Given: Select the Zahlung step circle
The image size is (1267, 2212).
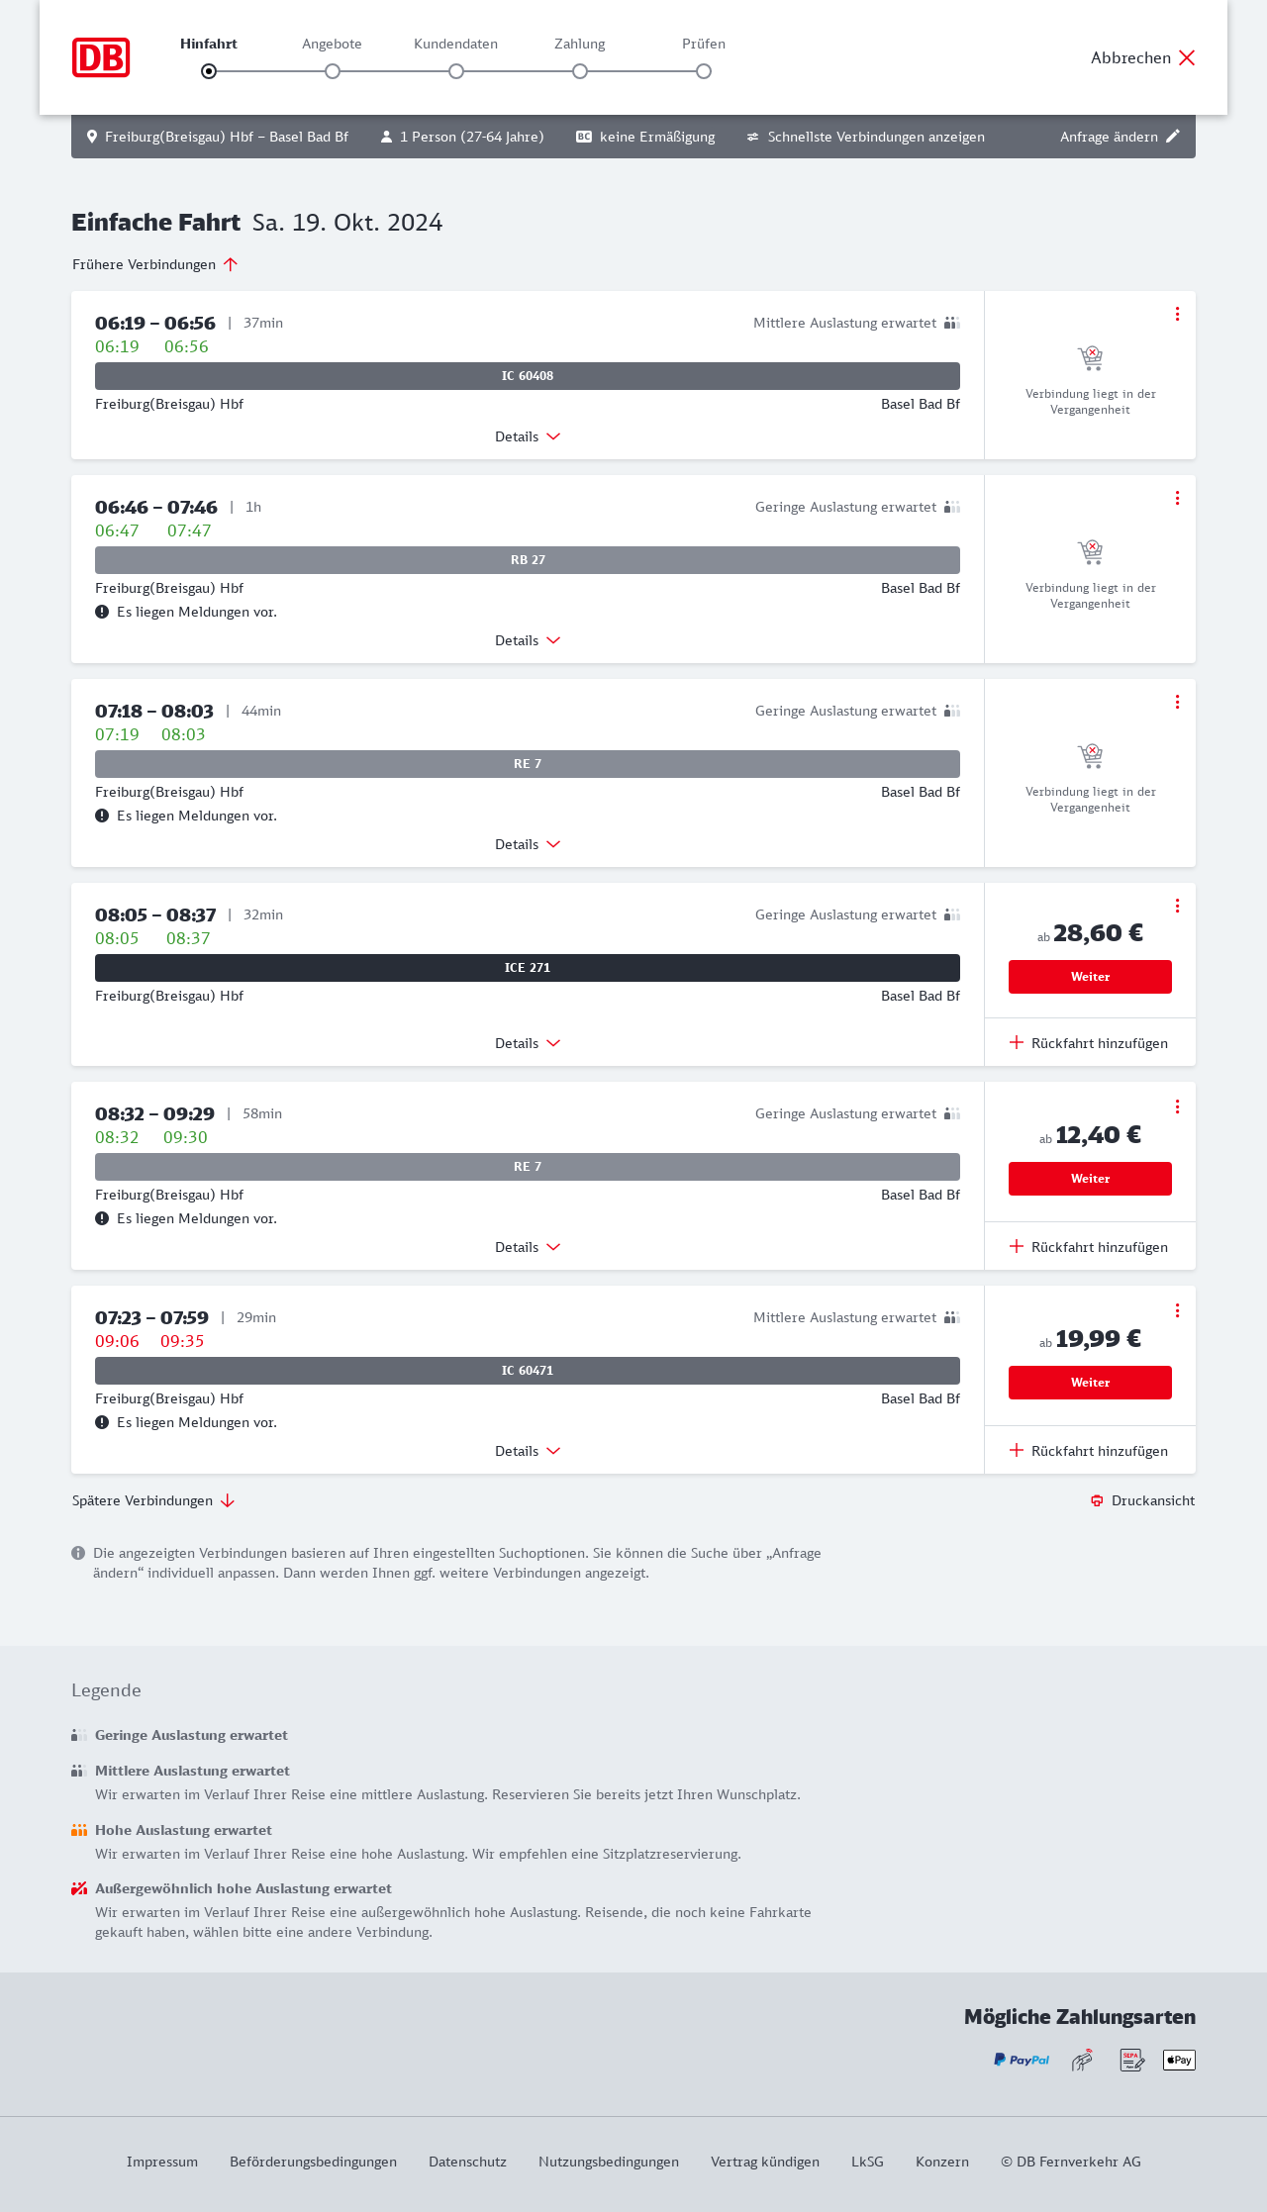Looking at the screenshot, I should coord(580,71).
